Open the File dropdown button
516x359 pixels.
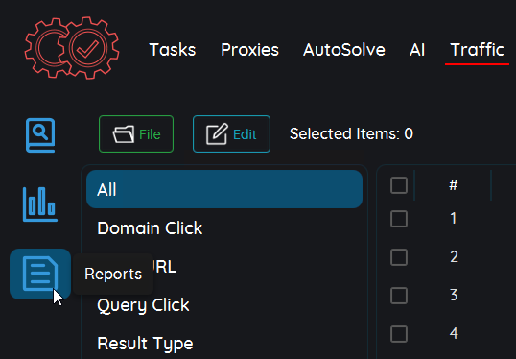coord(136,134)
